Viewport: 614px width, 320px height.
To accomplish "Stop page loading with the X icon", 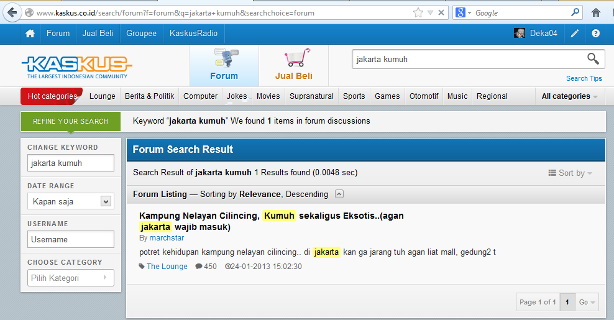I will tap(441, 12).
